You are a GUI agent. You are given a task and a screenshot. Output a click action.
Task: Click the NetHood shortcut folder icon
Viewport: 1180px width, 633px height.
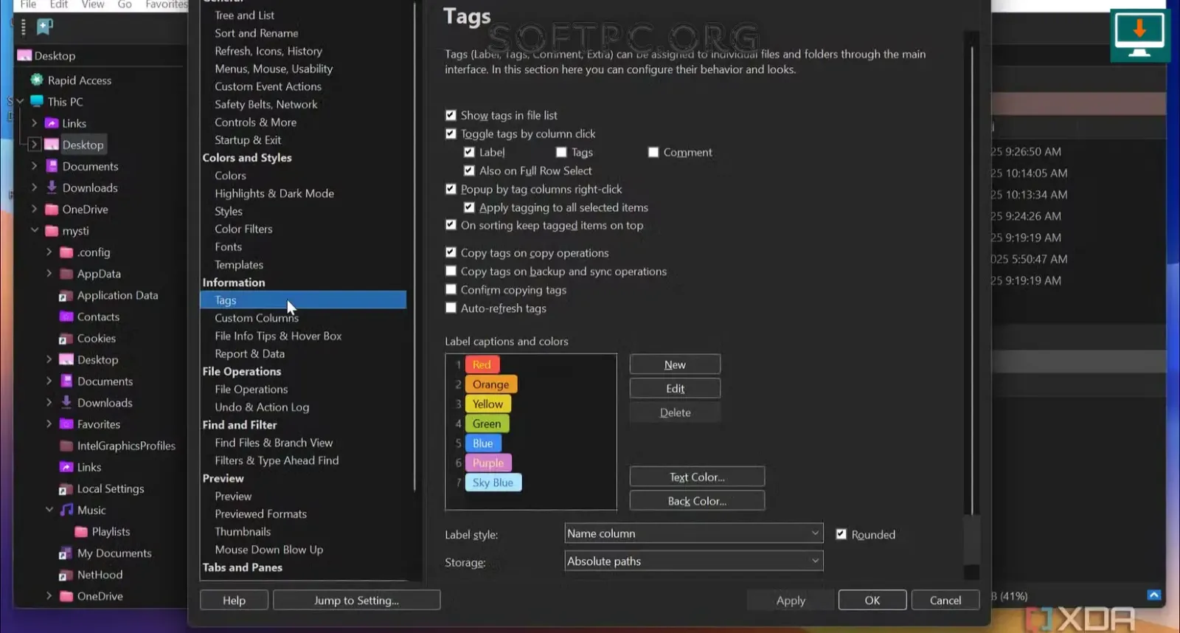66,575
